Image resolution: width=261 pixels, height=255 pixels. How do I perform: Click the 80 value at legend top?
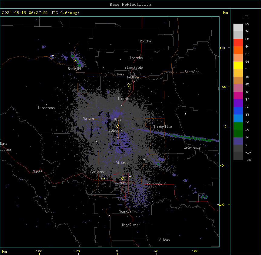tap(247, 24)
